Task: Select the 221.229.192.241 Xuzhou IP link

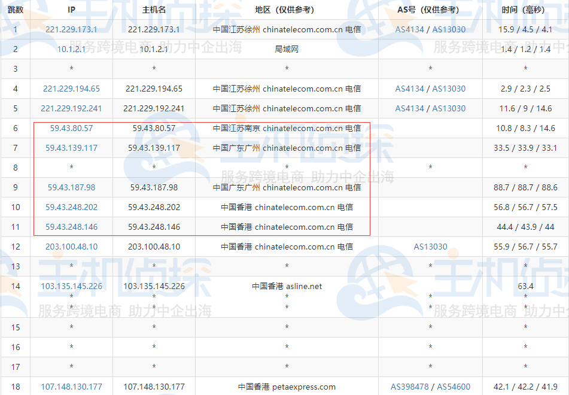Action: [71, 108]
